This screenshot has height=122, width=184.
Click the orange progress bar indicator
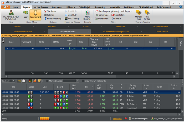pos(45,119)
